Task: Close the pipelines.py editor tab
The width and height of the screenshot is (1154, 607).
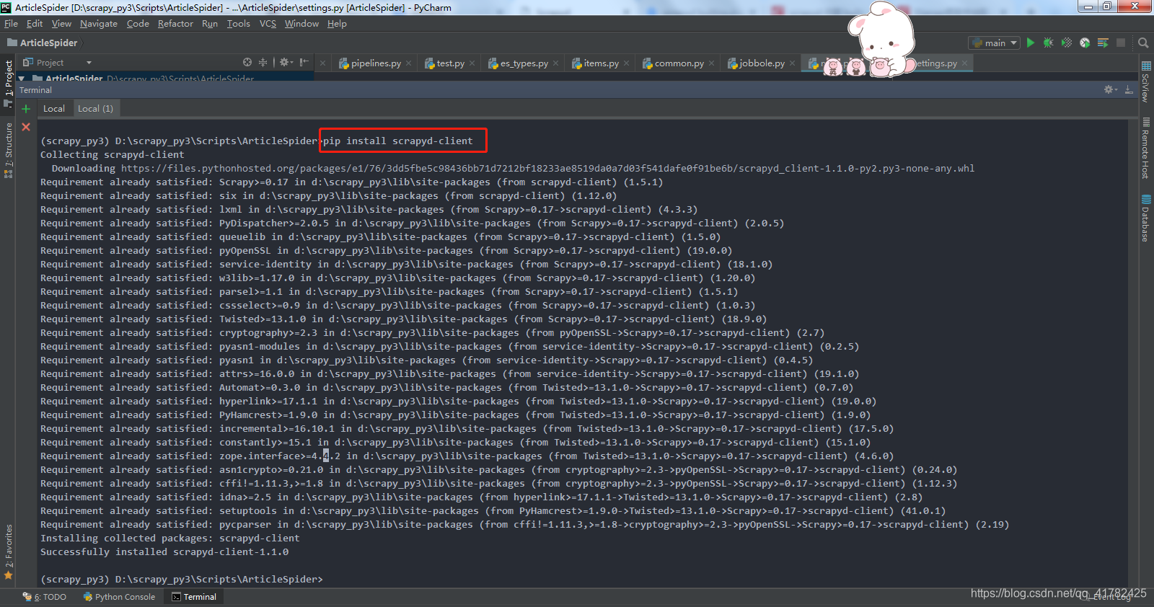Action: [x=408, y=63]
